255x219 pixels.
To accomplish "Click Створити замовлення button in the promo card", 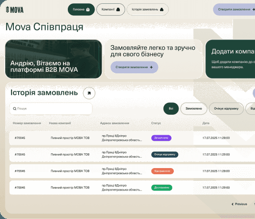I will coord(134,67).
